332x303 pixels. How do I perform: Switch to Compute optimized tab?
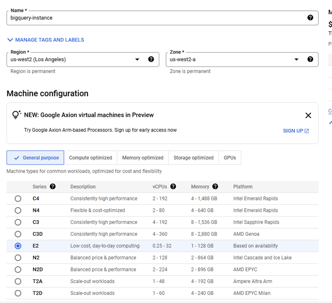point(90,158)
